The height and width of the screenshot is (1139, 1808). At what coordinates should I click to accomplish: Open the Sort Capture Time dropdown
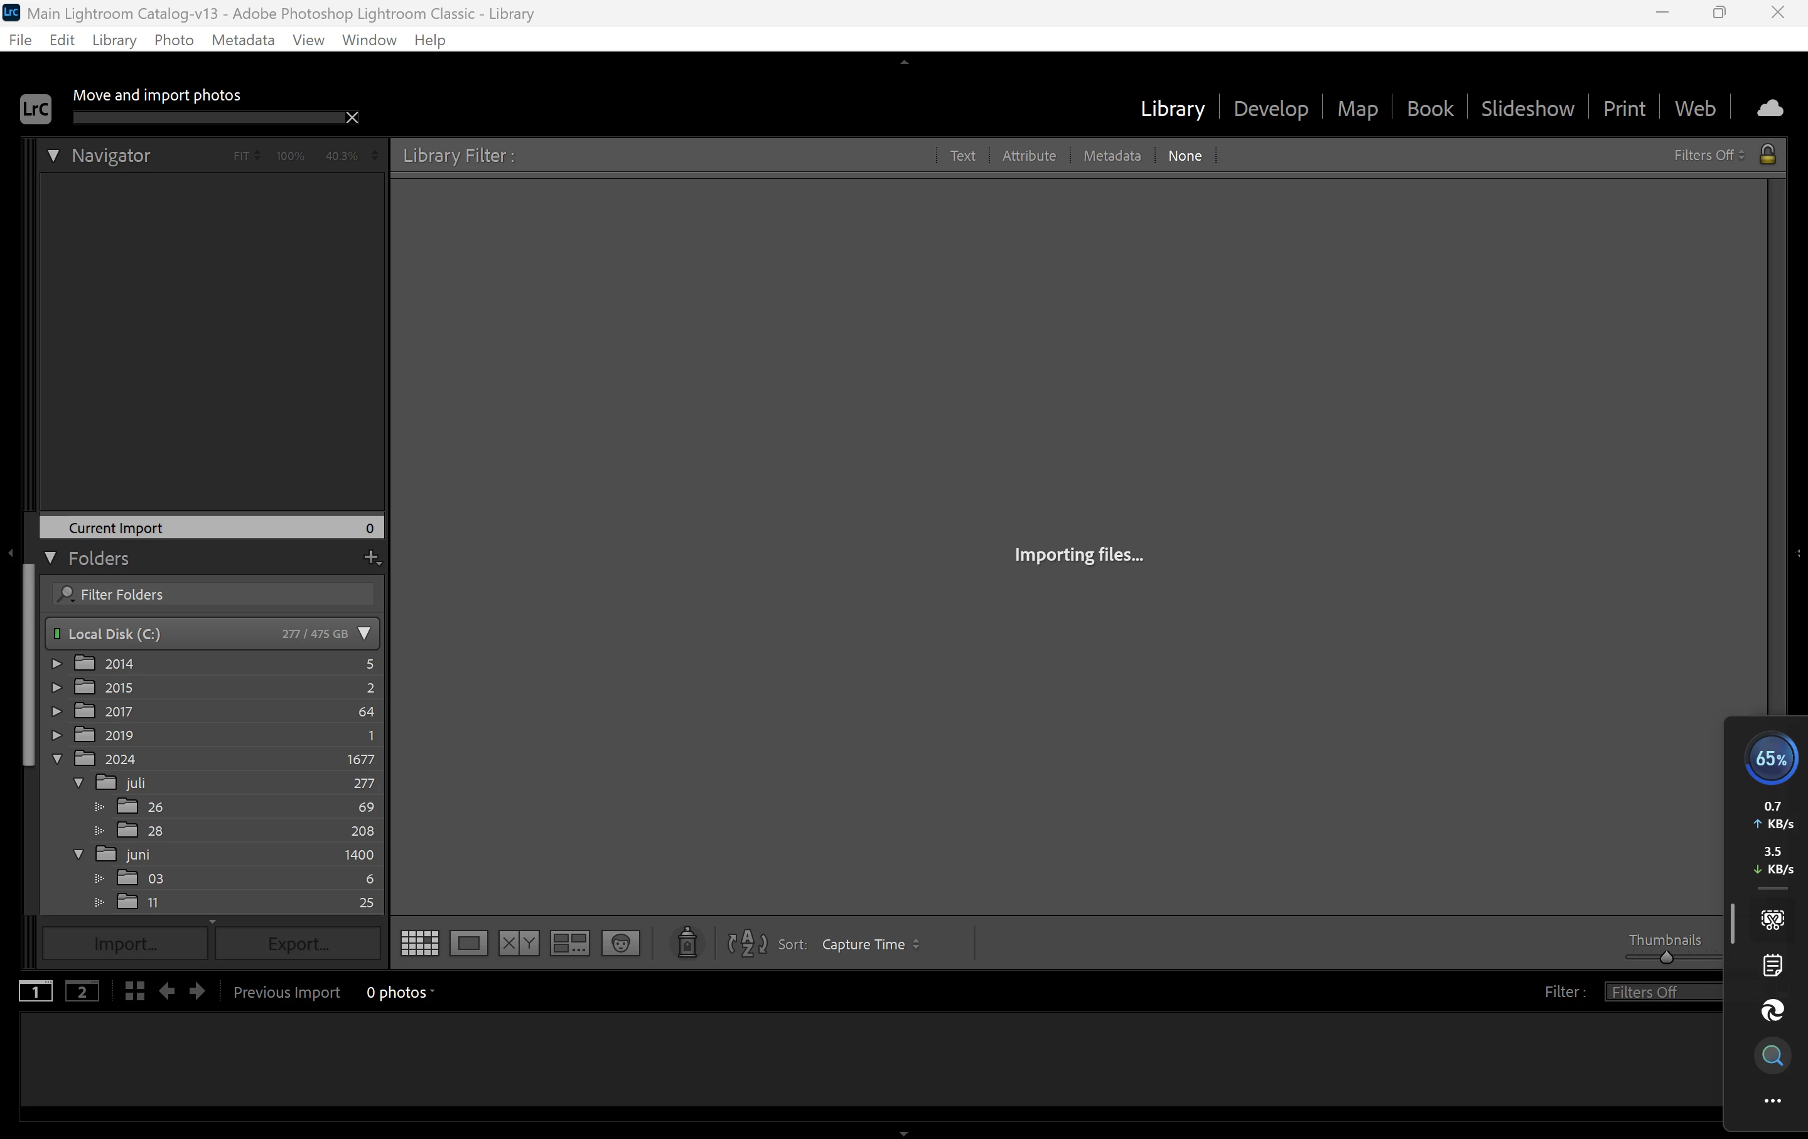pyautogui.click(x=870, y=944)
